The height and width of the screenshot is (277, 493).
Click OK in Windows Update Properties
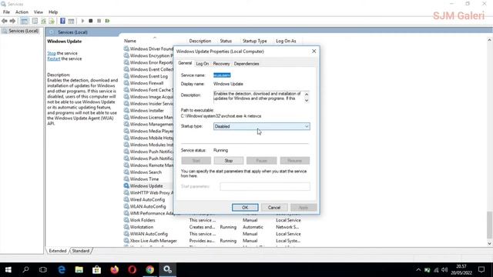[x=245, y=207]
